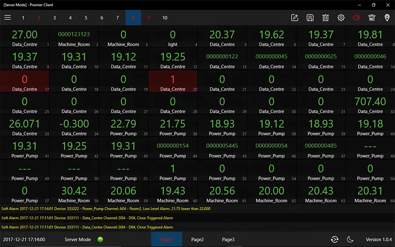Click the Power_Pump Low Level Alarm message
This screenshot has width=395, height=247.
pos(106,209)
